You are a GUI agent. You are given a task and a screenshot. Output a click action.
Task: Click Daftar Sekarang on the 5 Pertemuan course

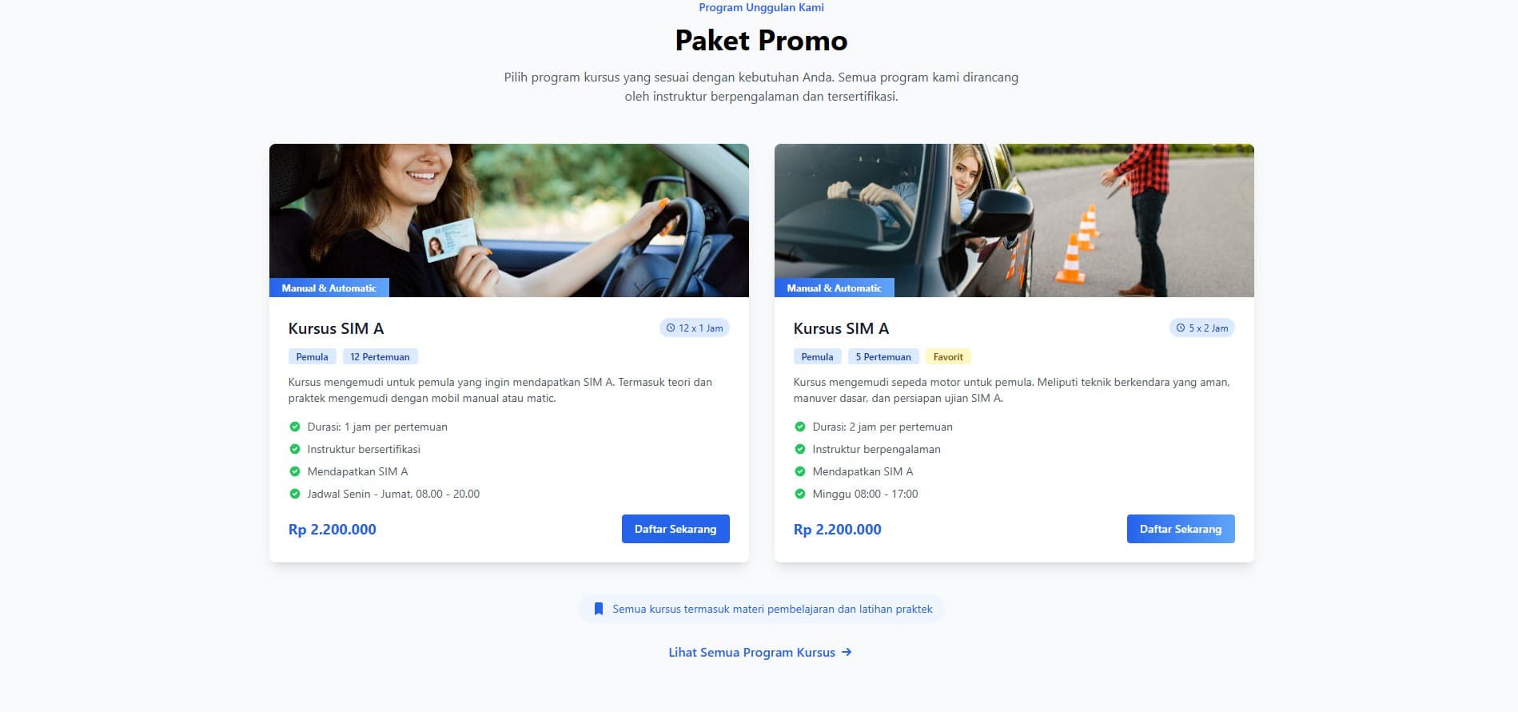pos(1181,529)
